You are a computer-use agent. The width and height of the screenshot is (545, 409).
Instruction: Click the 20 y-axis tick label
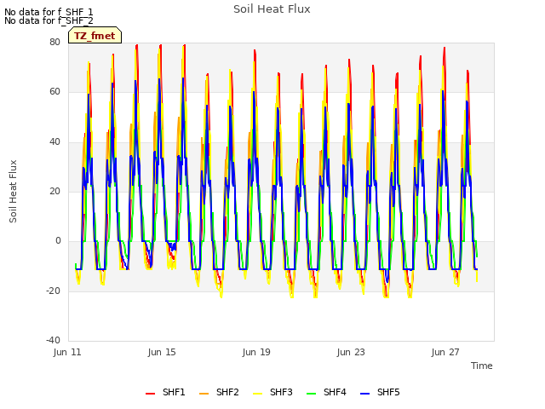pyautogui.click(x=54, y=191)
